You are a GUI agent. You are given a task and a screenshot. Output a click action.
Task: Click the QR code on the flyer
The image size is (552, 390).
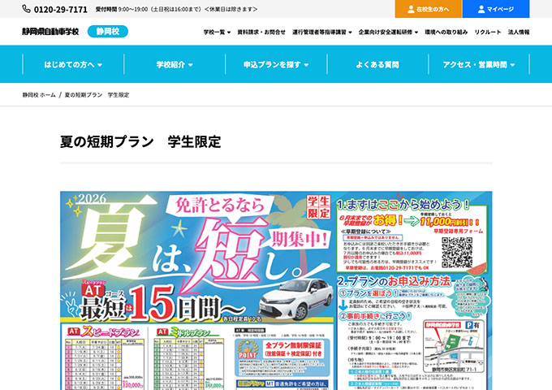(457, 252)
